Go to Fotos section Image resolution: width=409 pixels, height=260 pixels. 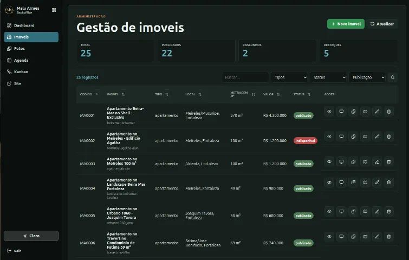tap(31, 49)
